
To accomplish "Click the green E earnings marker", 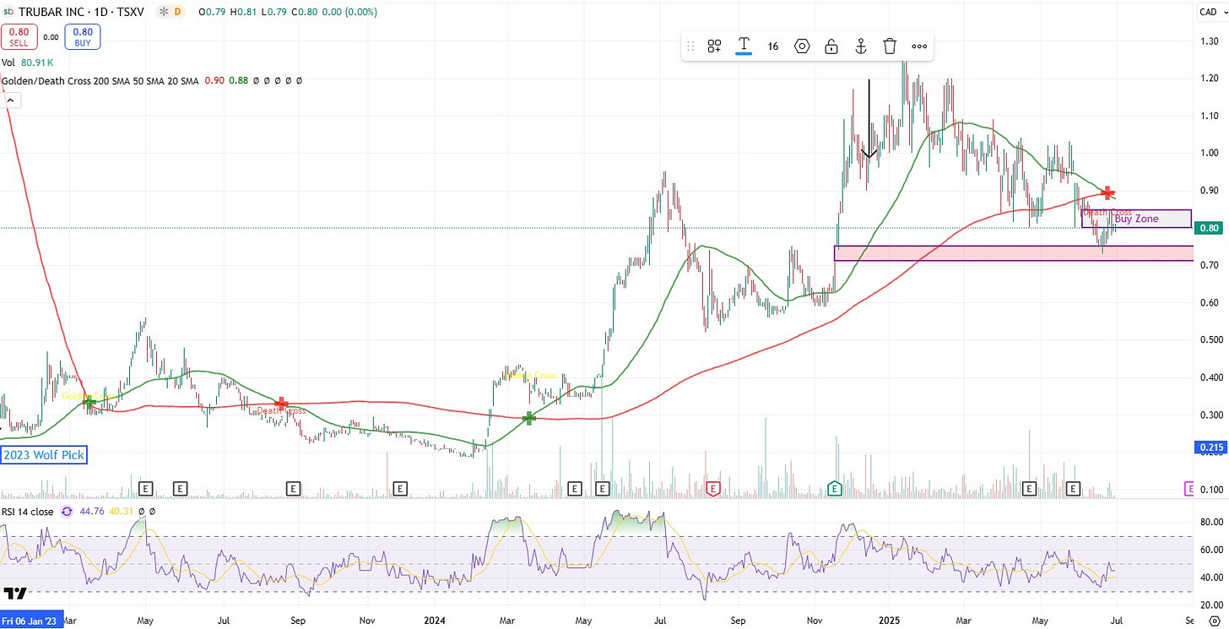I will point(835,488).
